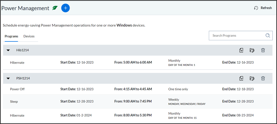The image size is (277, 124).
Task: Delete the PSH1214 program with trash icon
Action: (263, 78)
